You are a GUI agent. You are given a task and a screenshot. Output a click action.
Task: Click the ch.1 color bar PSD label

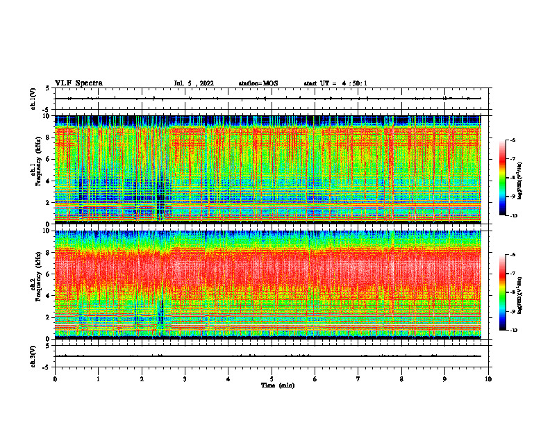pos(519,181)
